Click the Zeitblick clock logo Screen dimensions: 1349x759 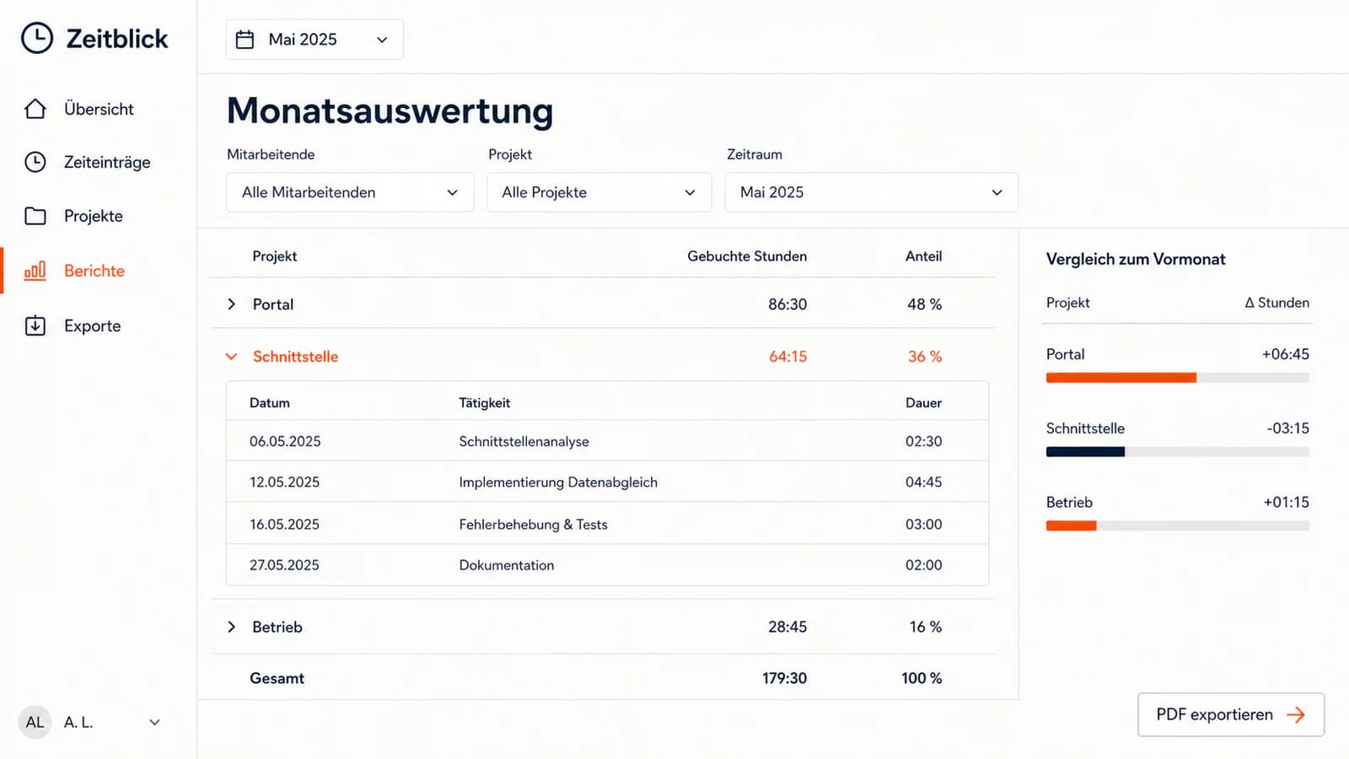[37, 38]
